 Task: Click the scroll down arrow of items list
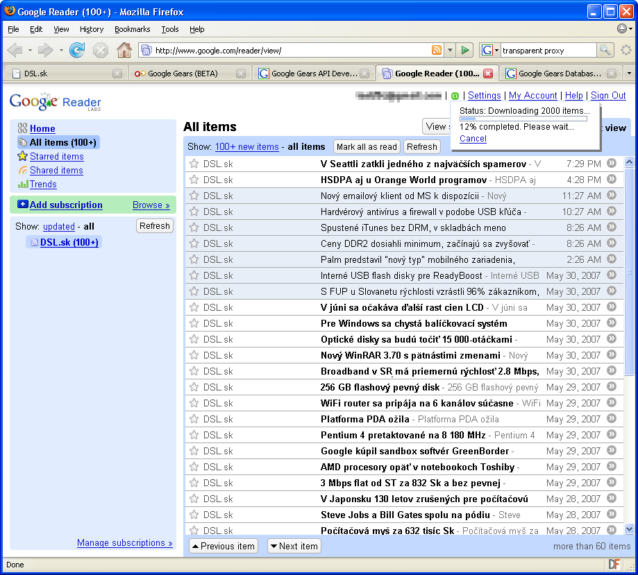pos(629,529)
